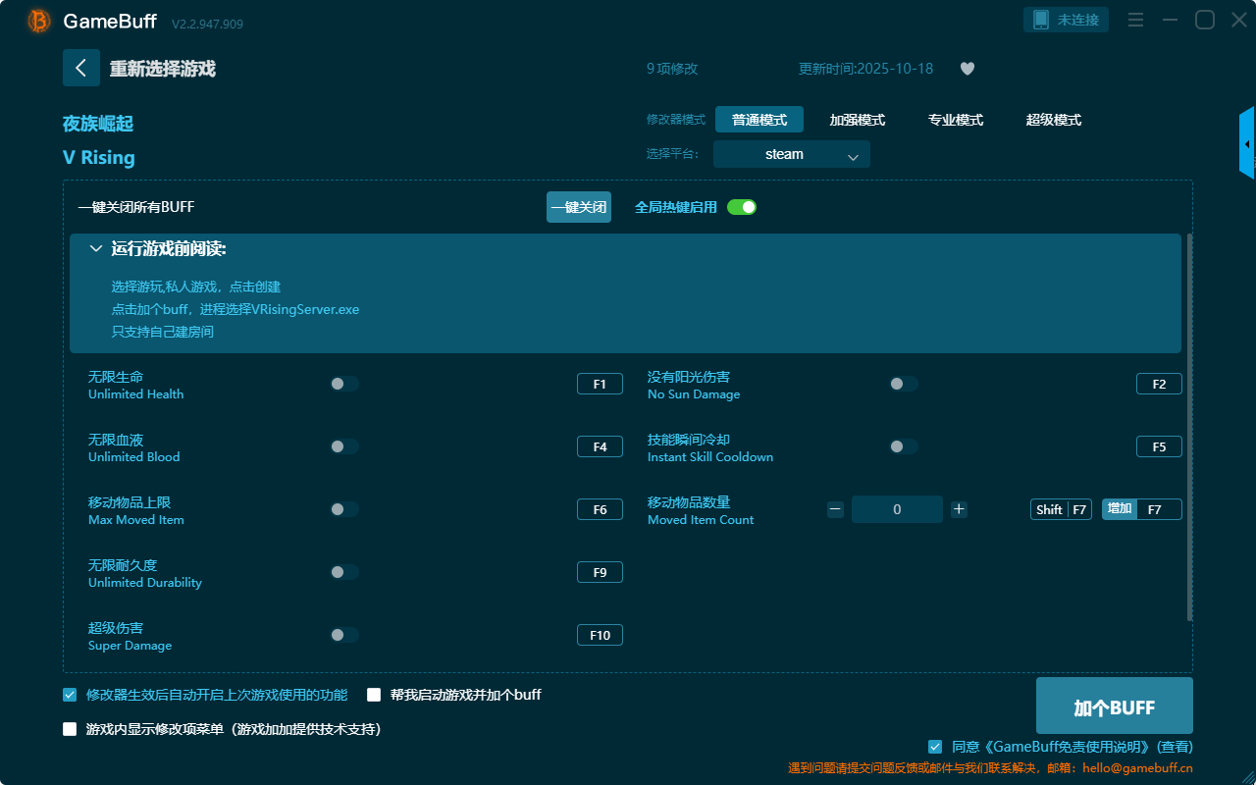
Task: Select the 专业模式 tab
Action: click(x=955, y=120)
